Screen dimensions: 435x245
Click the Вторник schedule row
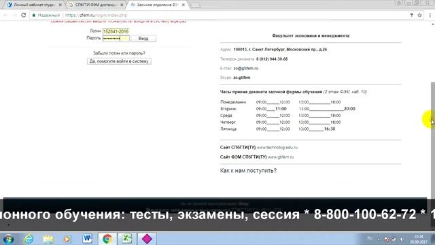click(288, 109)
